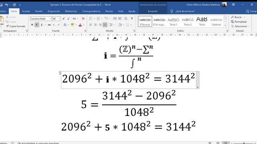Open the Ecuación tools tab
This screenshot has height=144, width=257.
coord(153,11)
